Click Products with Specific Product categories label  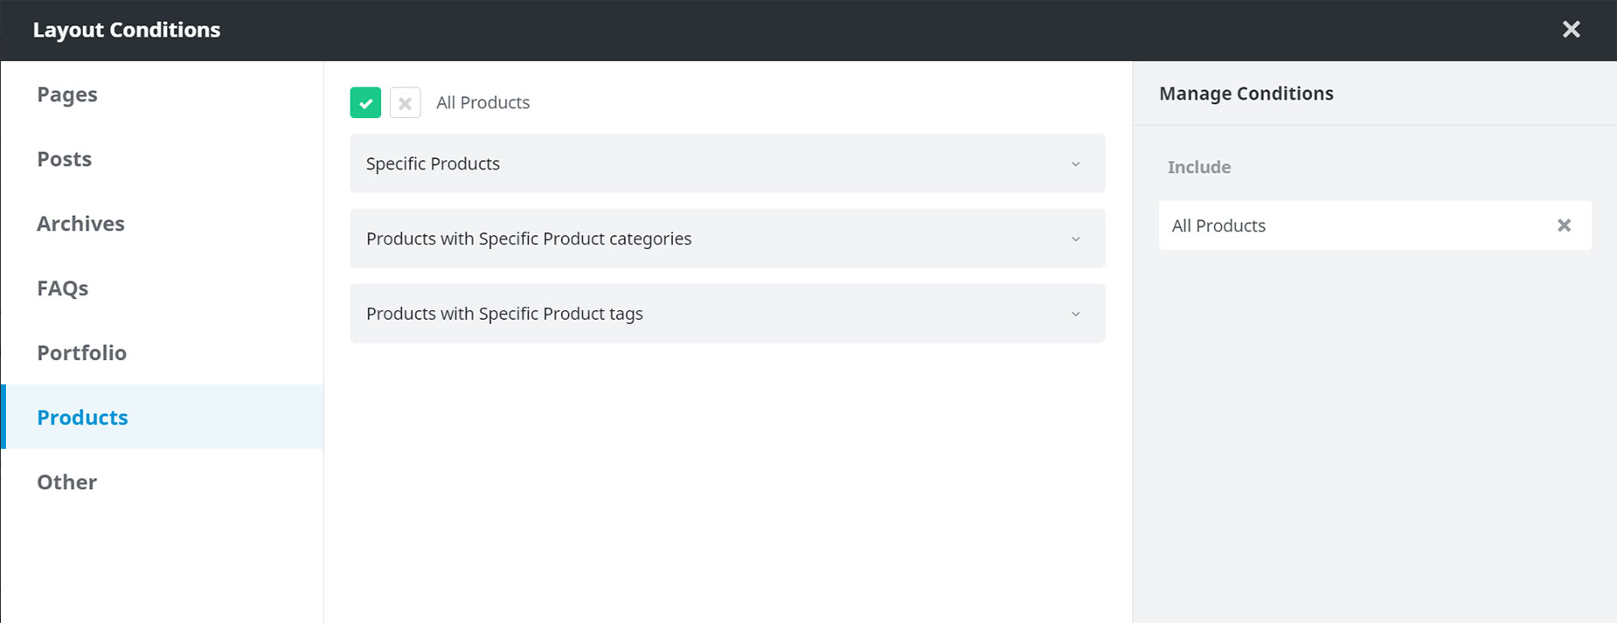click(x=529, y=239)
